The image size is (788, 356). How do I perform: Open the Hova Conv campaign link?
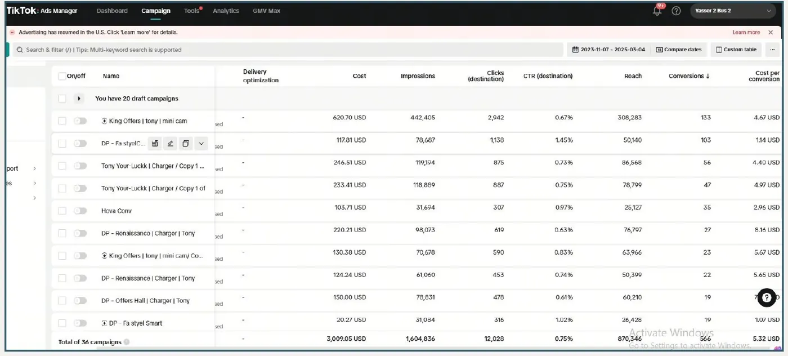click(117, 211)
